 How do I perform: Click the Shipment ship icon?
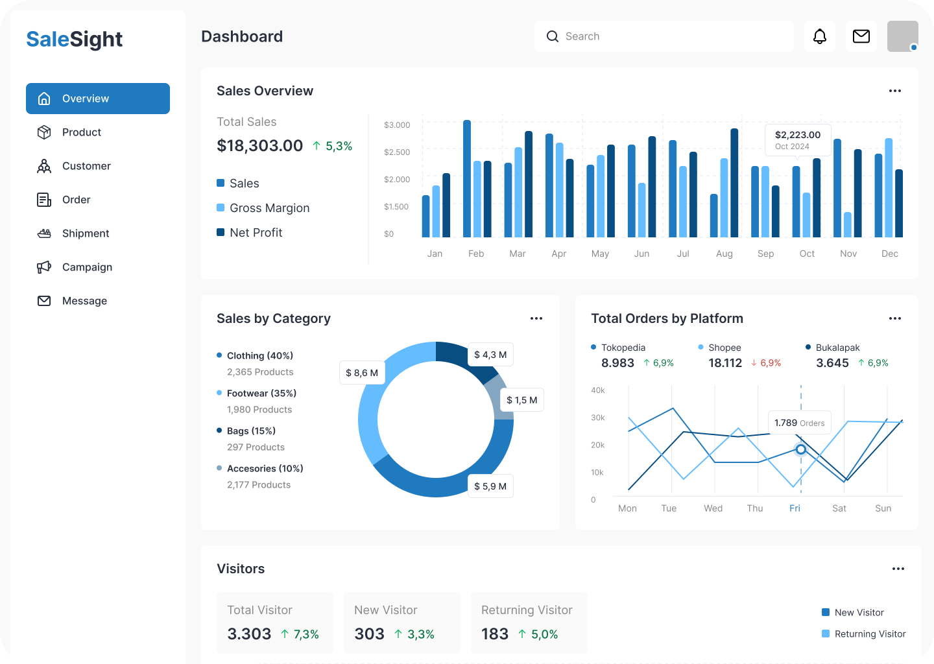44,233
